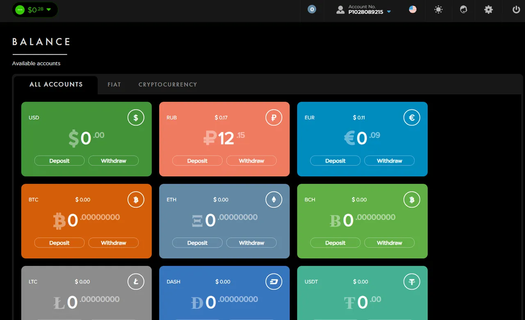Withdraw from the BTC account
525x320 pixels.
pos(114,243)
